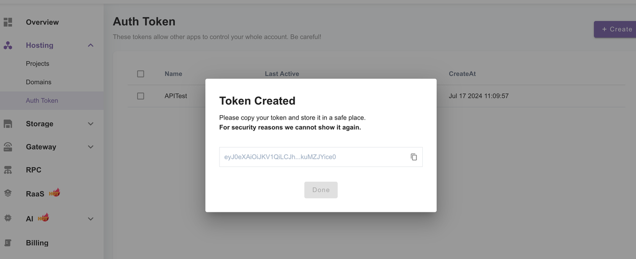This screenshot has width=636, height=259.
Task: Click the Storage sidebar icon
Action: click(x=8, y=124)
